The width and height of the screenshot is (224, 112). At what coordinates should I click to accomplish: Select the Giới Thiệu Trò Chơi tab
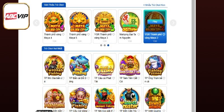[54, 5]
